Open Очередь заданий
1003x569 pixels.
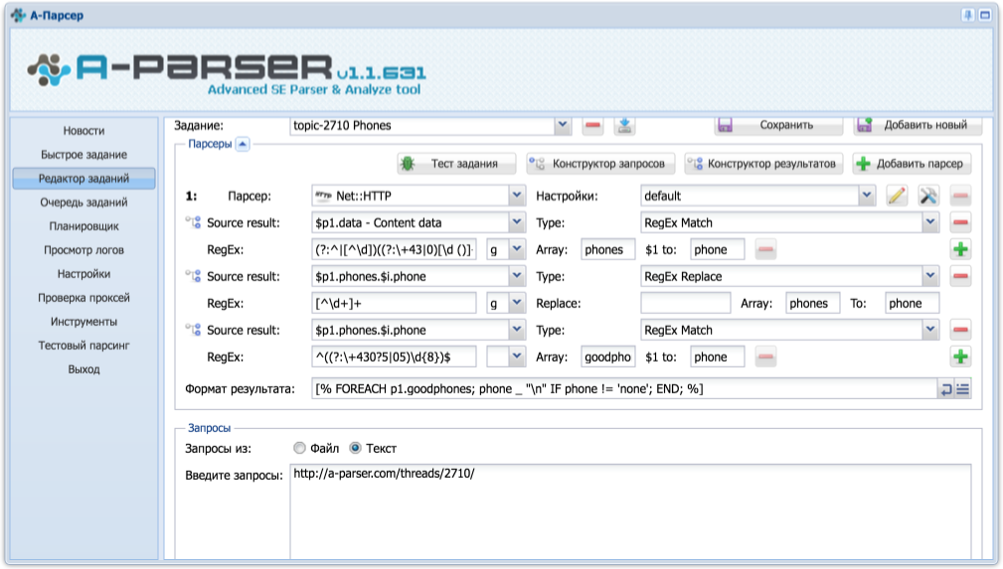(84, 202)
